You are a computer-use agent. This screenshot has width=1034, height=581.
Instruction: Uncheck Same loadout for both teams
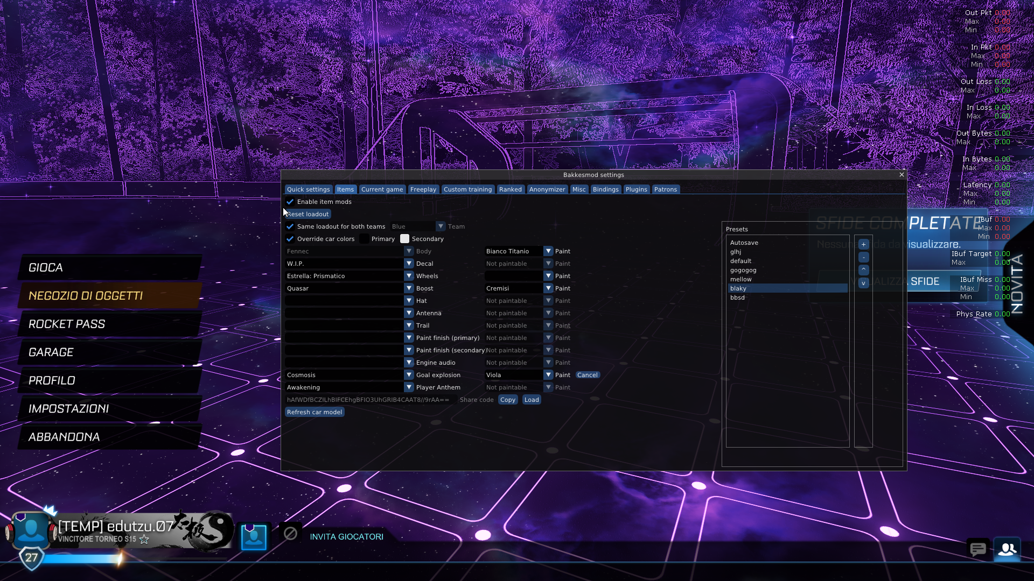tap(290, 226)
